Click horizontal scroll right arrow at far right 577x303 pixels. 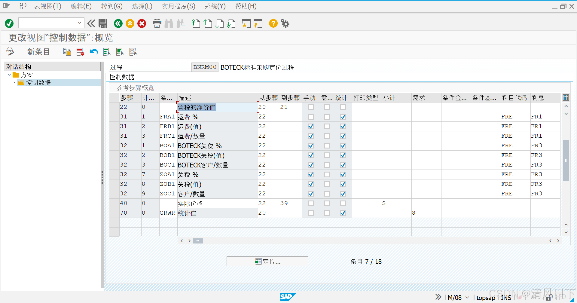coord(558,241)
